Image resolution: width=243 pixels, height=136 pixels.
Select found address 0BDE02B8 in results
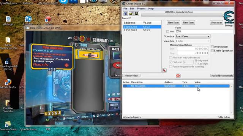142,27
